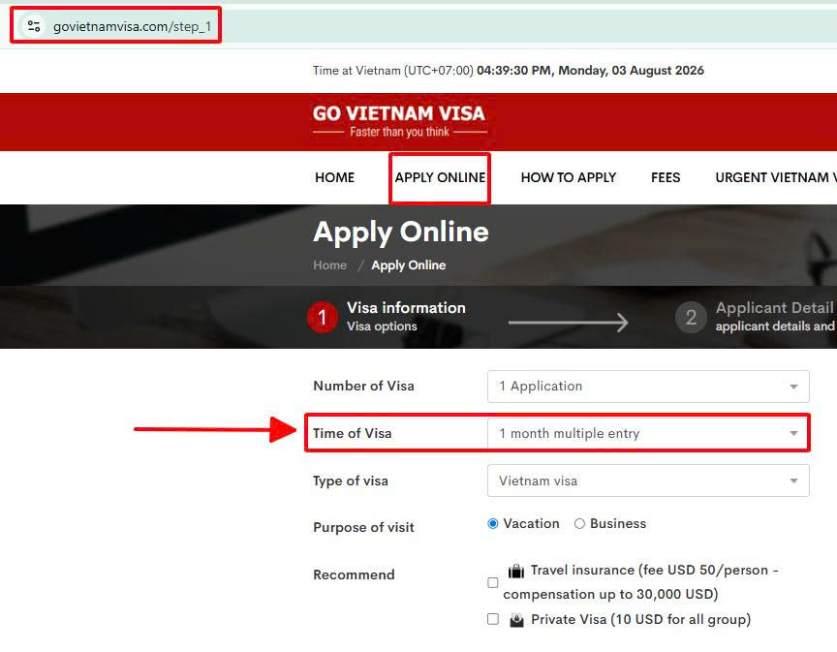
Task: Open the FEES menu item
Action: pyautogui.click(x=666, y=177)
